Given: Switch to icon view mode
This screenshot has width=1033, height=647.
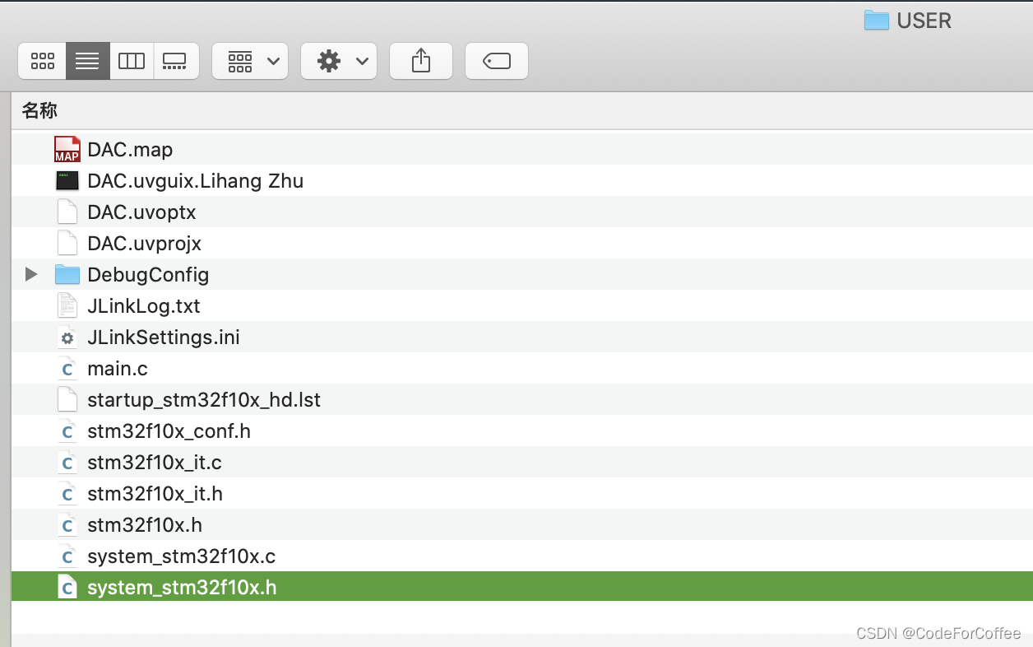Looking at the screenshot, I should point(42,61).
